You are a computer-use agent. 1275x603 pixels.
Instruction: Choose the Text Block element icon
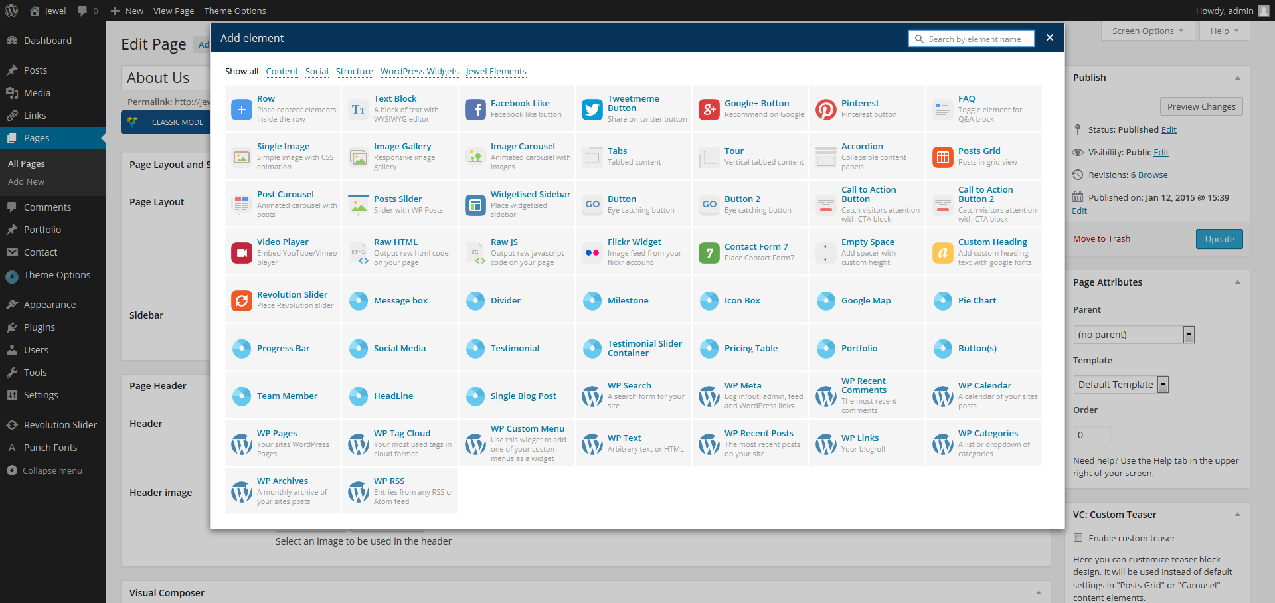359,109
